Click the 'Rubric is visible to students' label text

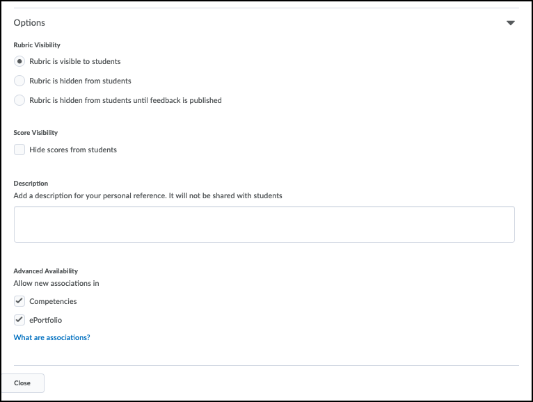[74, 61]
